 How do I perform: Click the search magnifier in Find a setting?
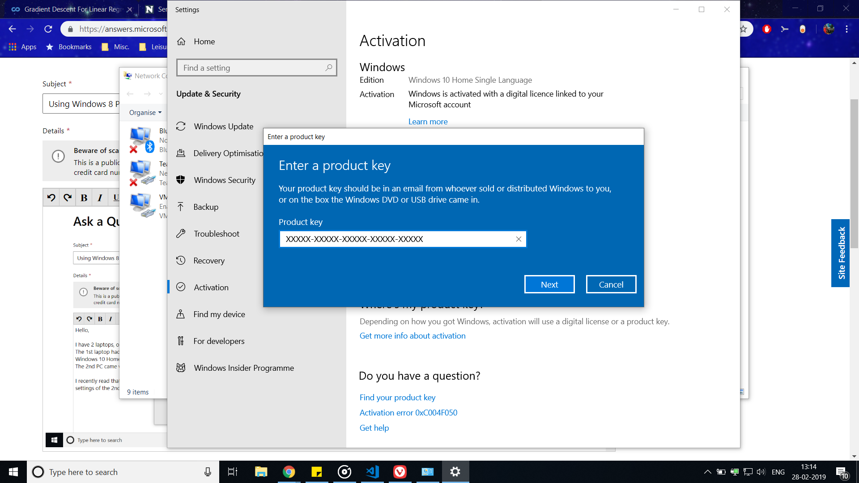tap(329, 68)
